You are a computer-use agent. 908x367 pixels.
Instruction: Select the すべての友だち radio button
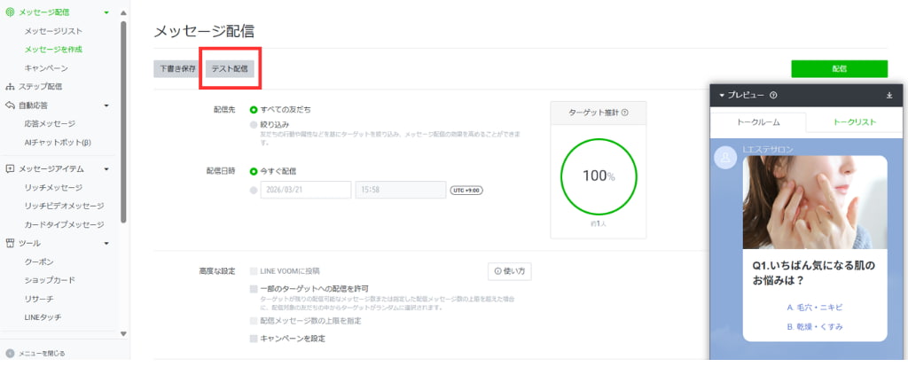[254, 109]
